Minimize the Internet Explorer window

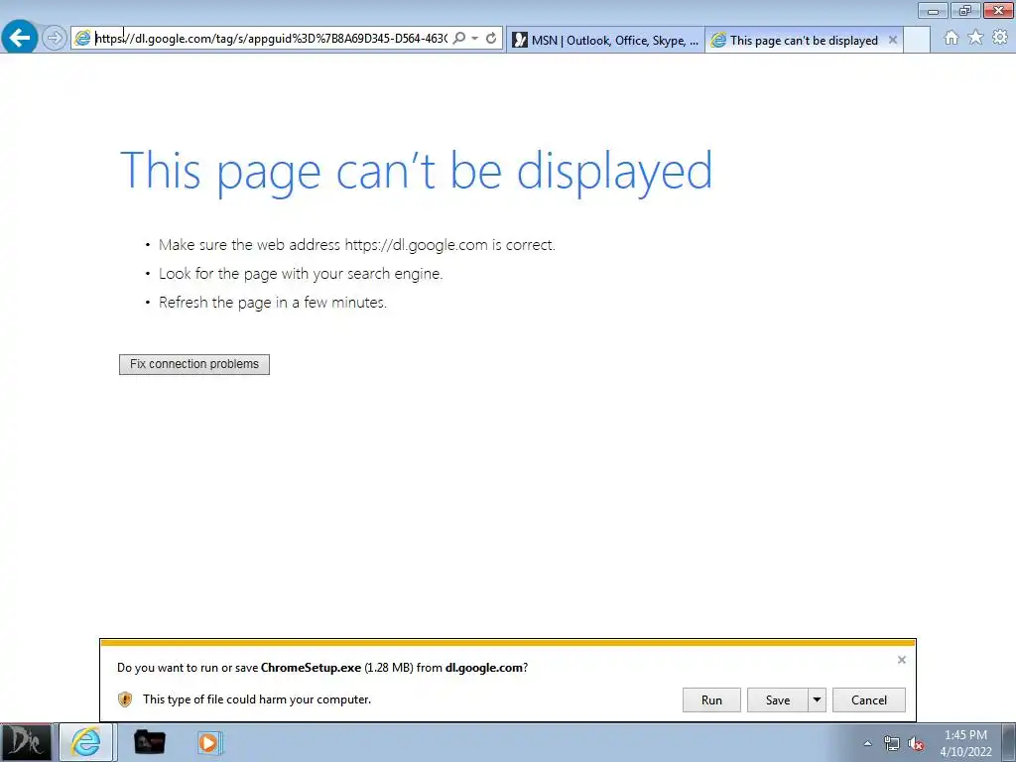pyautogui.click(x=933, y=10)
